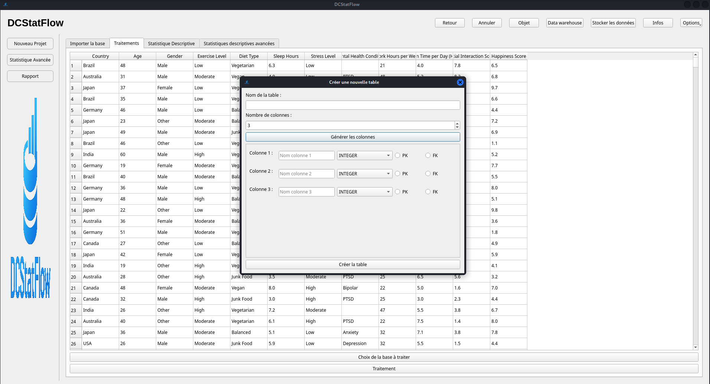Open the Colonne 1 INTEGER type dropdown
710x384 pixels.
click(x=364, y=156)
